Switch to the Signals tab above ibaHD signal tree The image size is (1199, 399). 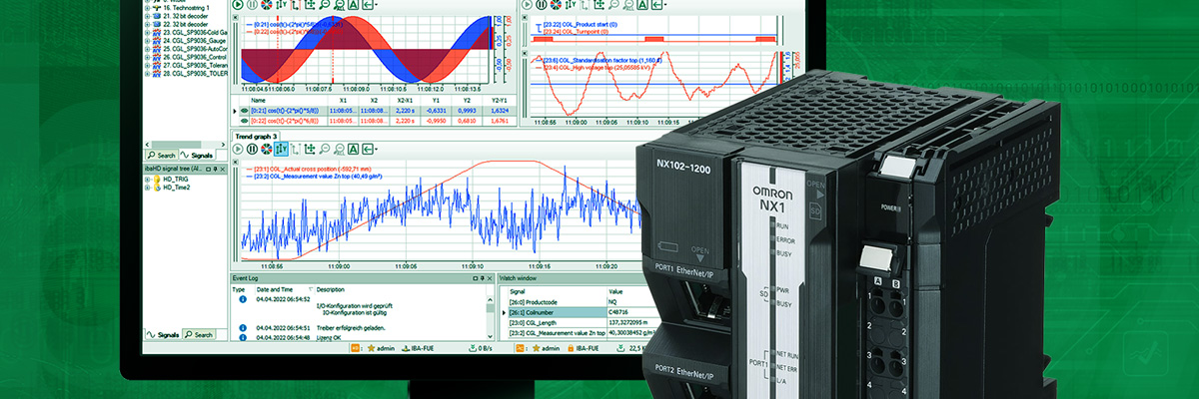(196, 156)
